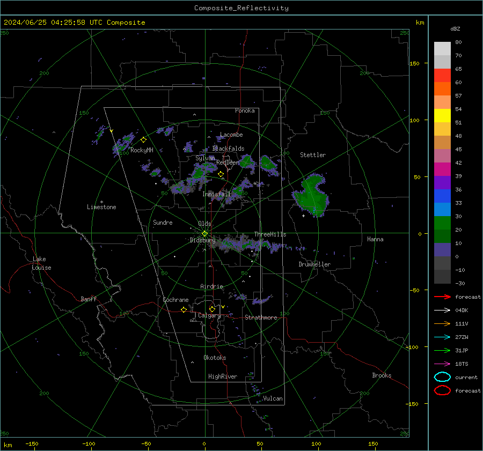483x451 pixels.
Task: Select the red forecast ellipse icon
Action: [442, 390]
